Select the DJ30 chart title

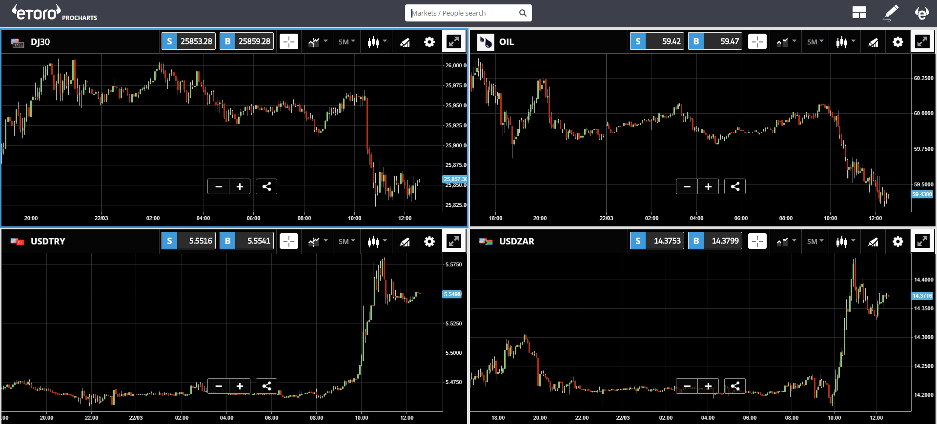coord(40,42)
